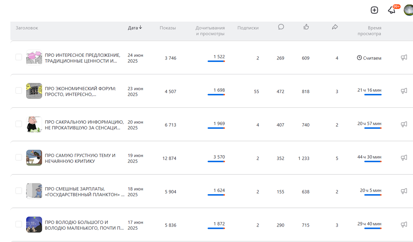Click promote megaphone for 19 июн article
Viewport: 413px width, 242px height.
[x=404, y=158]
